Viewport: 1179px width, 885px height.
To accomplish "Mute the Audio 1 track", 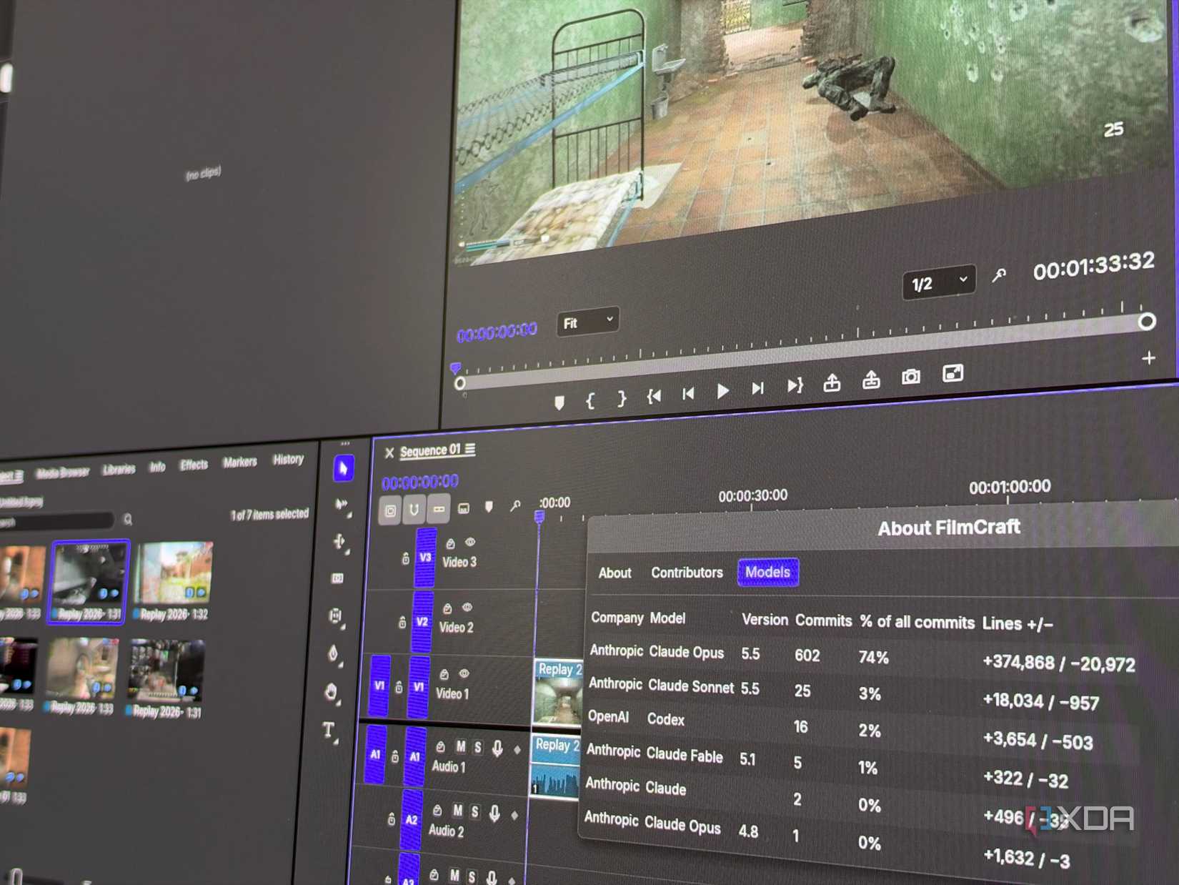I will pos(461,747).
